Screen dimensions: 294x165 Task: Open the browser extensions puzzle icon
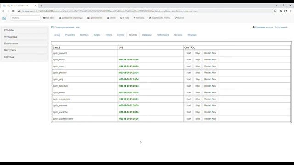(x=281, y=11)
